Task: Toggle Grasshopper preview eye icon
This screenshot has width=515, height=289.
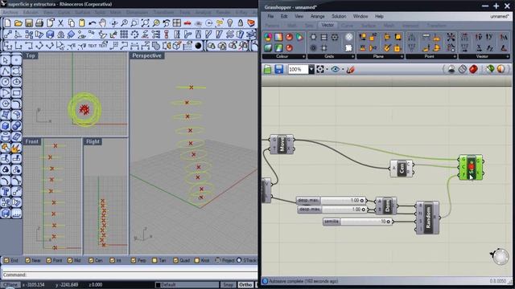Action: click(x=335, y=70)
